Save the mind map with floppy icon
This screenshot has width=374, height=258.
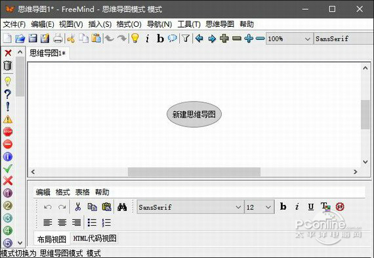point(33,39)
